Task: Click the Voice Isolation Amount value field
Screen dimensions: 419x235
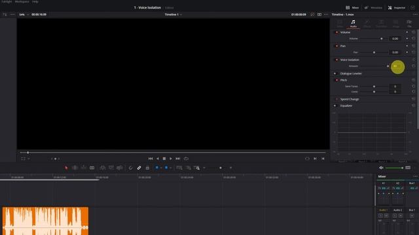Action: click(x=395, y=66)
